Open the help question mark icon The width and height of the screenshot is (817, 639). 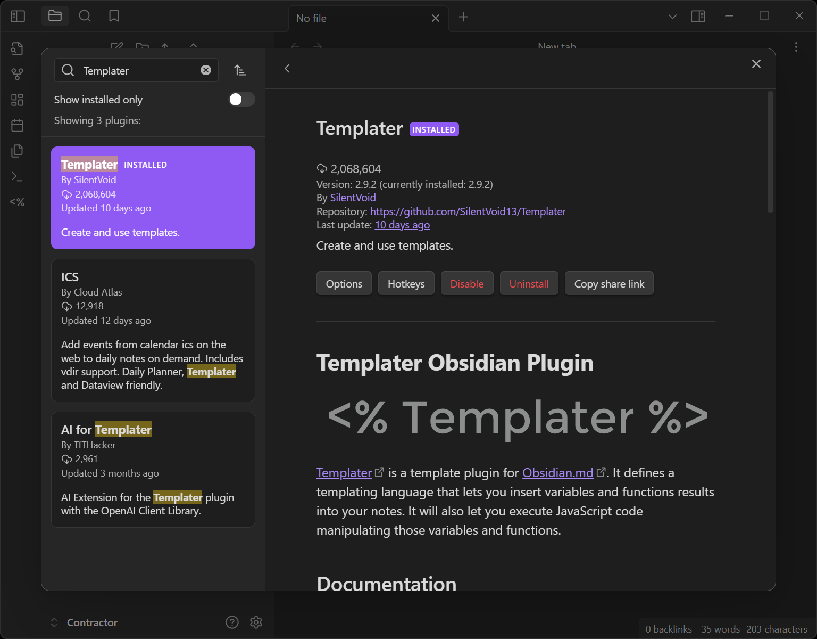(x=232, y=622)
